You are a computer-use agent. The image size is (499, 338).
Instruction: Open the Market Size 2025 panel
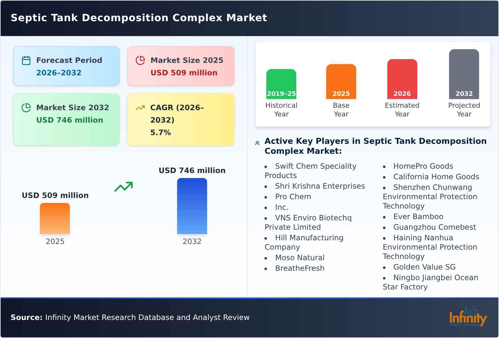click(180, 66)
